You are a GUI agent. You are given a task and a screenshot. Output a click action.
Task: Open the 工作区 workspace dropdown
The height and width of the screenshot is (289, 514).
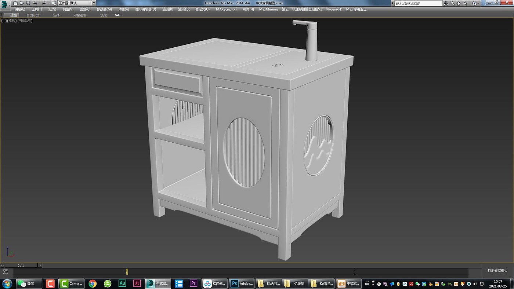coord(74,3)
